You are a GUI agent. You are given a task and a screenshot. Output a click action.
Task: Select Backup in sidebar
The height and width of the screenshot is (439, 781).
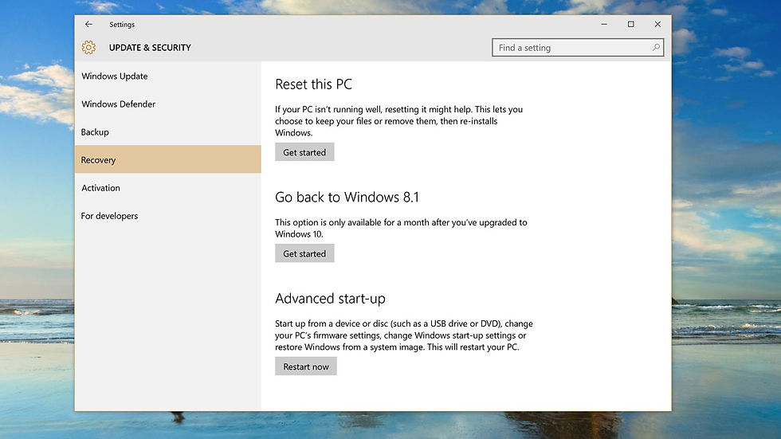point(168,132)
